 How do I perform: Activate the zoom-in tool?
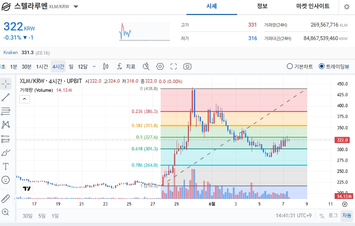point(5,212)
